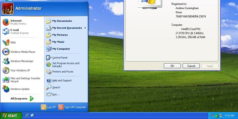Launch Tour Windows XP
Image resolution: width=238 pixels, height=119 pixels.
(x=22, y=70)
